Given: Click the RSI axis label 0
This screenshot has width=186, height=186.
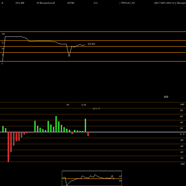Looking at the screenshot, I should (x=2, y=64).
